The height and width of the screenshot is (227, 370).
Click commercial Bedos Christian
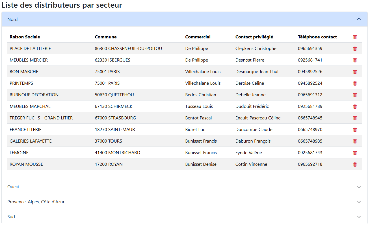(x=201, y=95)
